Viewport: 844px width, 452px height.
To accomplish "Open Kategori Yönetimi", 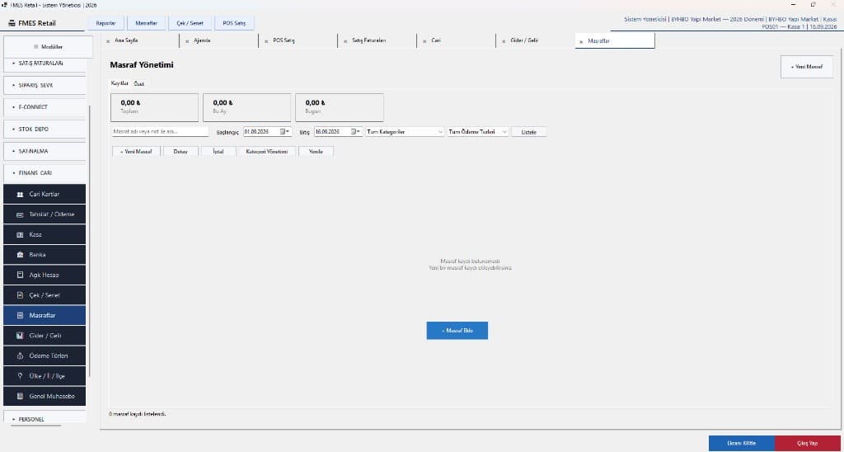I will coord(267,152).
